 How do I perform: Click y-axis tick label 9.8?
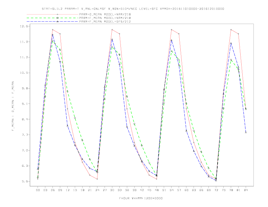[x=25, y=89]
